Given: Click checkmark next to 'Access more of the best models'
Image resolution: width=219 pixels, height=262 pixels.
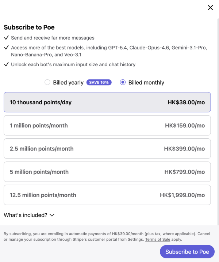Looking at the screenshot, I should click(x=6, y=48).
